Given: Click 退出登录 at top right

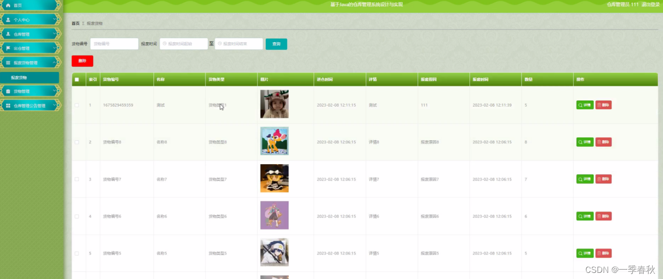Looking at the screenshot, I should coord(650,5).
